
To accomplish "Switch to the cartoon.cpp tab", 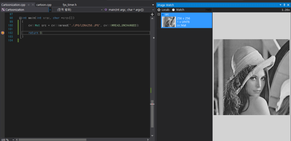I will click(x=44, y=5).
